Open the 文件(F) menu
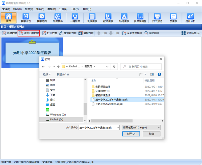 tap(6, 9)
